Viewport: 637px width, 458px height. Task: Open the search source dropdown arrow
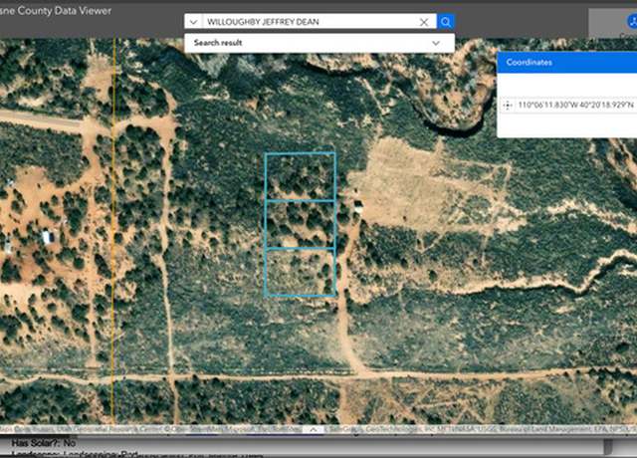click(193, 22)
